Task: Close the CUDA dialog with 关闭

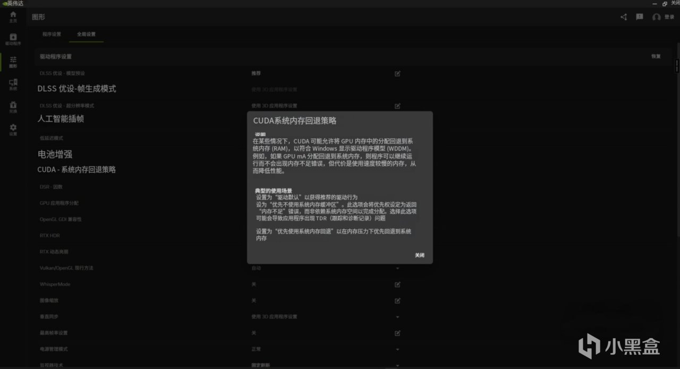Action: coord(420,255)
